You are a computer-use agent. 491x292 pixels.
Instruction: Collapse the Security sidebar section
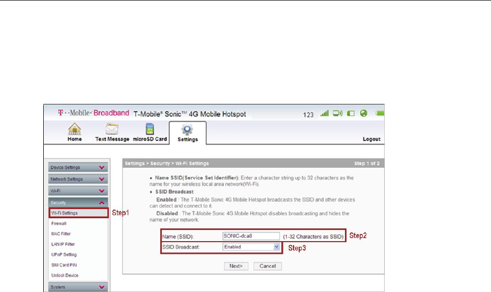[78, 202]
